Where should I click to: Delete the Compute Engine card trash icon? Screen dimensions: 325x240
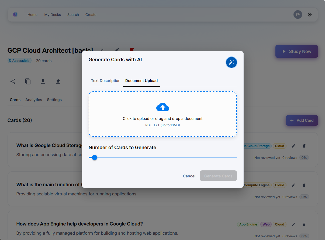coord(304,185)
